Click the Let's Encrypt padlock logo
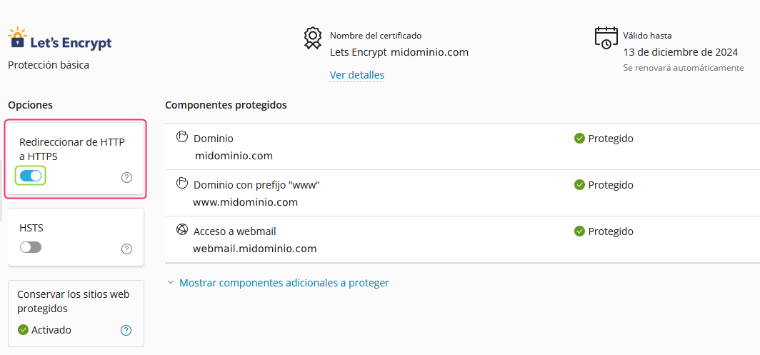Viewport: 760px width, 355px height. point(18,37)
